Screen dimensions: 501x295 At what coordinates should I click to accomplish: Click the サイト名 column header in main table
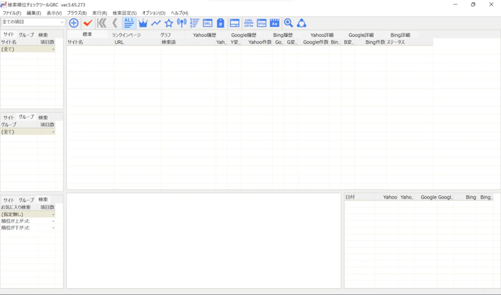[x=90, y=42]
